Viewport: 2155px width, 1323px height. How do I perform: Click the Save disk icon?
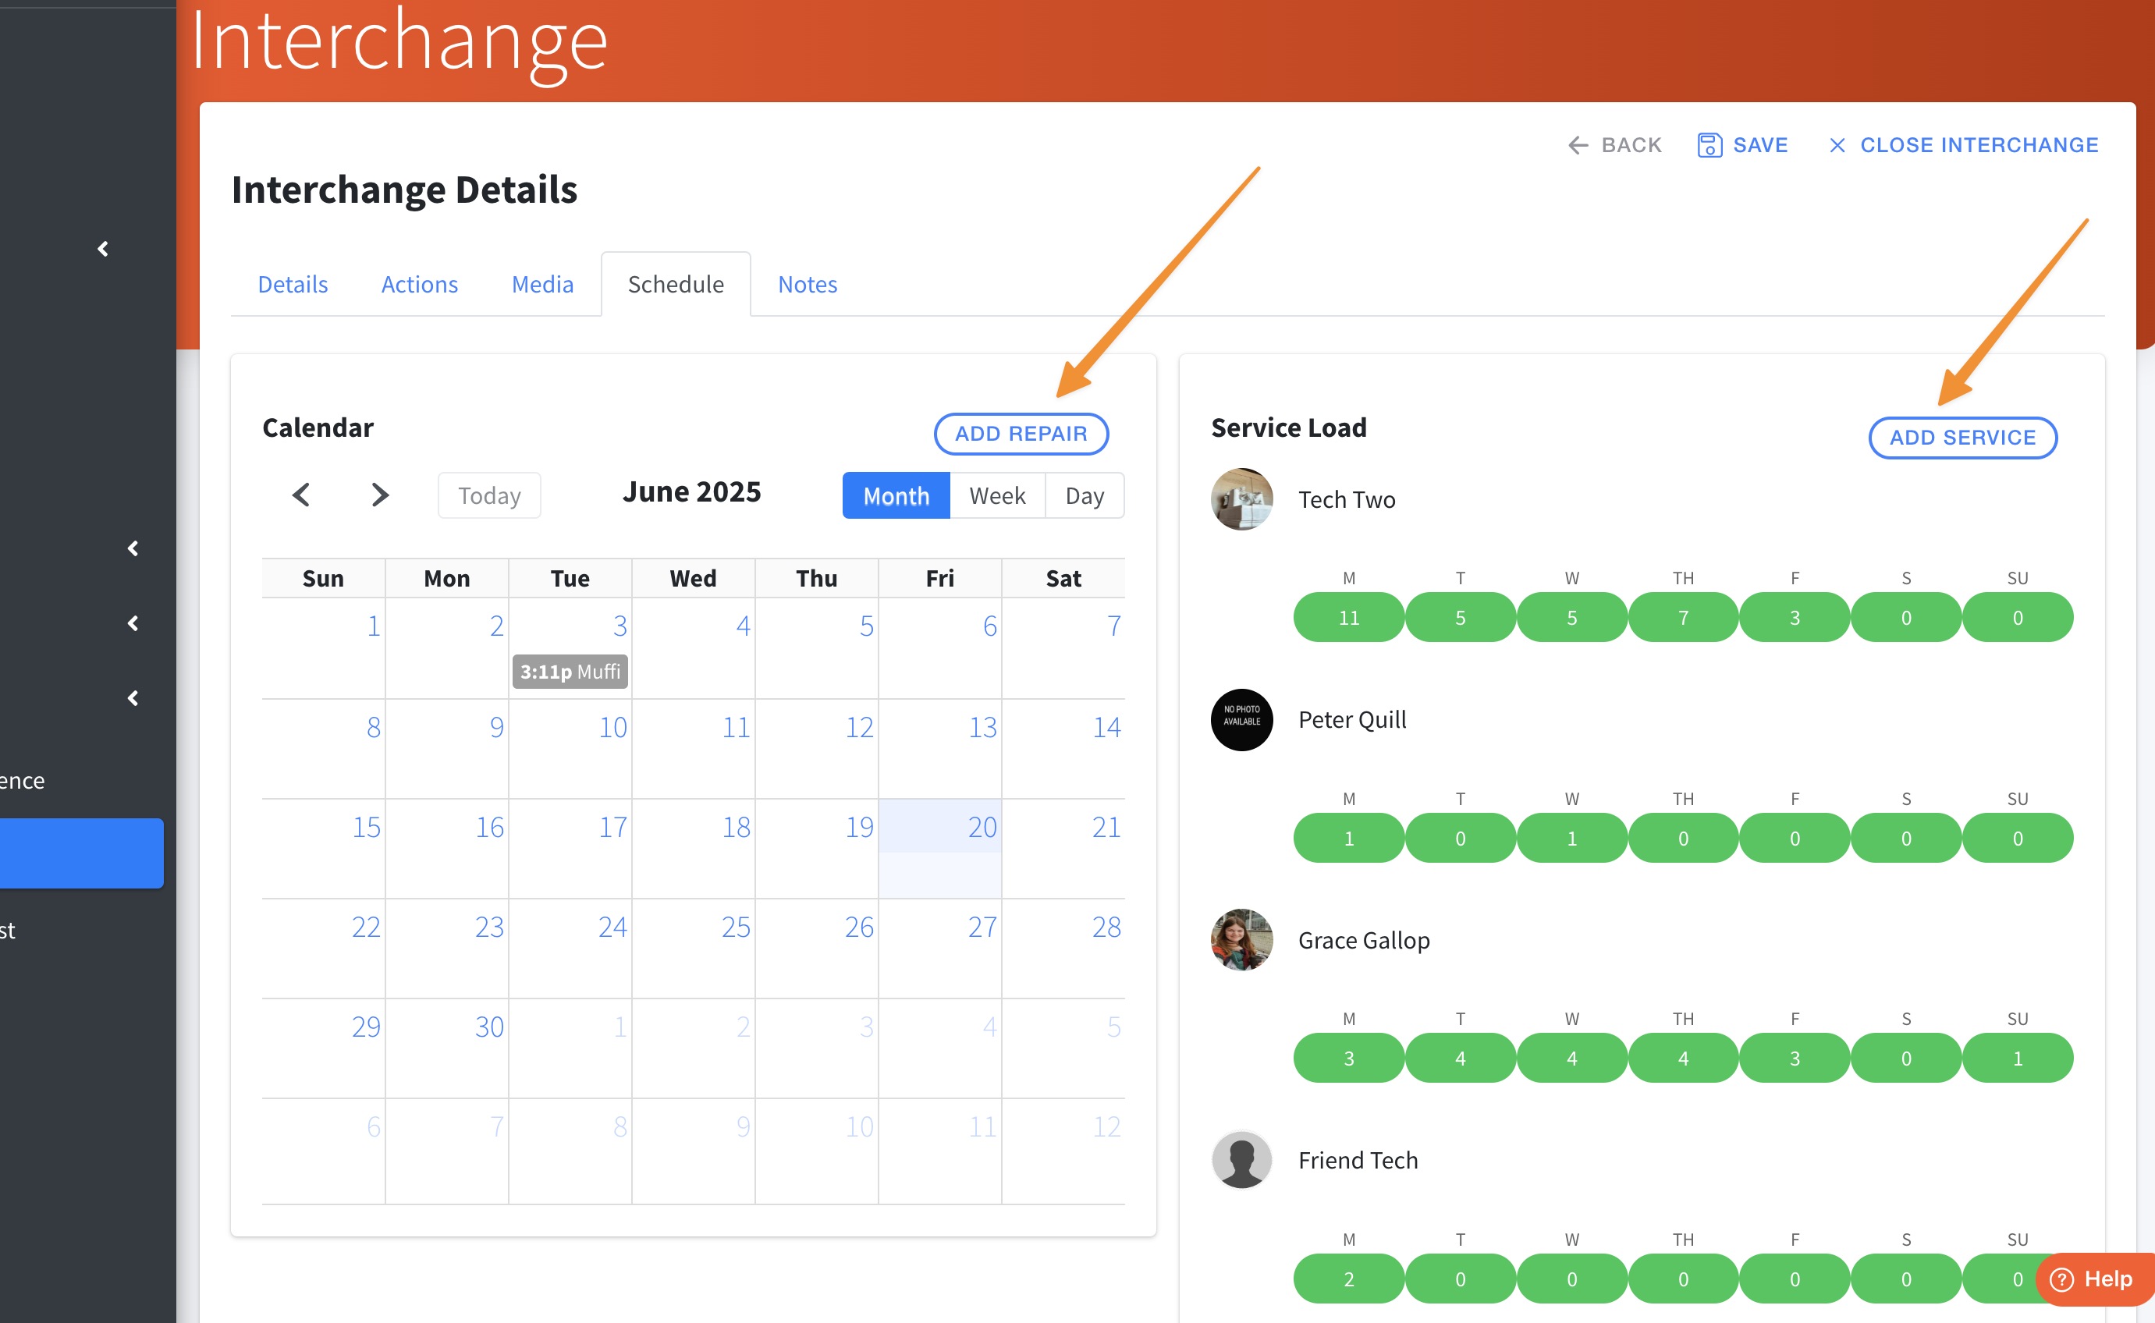[1709, 145]
